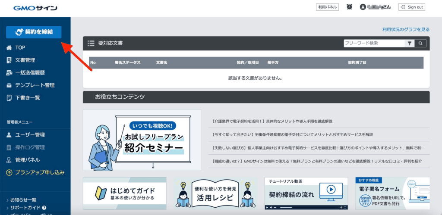Click プランアップ申し込み link
Screen dimensions: 442x215
[40, 172]
